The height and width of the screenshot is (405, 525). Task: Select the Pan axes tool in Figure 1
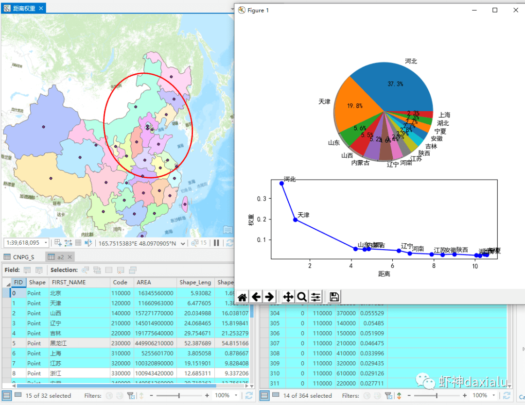[288, 297]
